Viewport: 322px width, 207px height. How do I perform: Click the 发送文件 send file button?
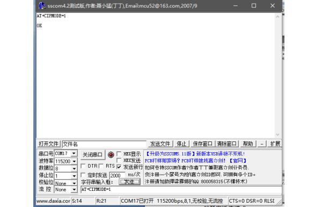click(x=160, y=144)
